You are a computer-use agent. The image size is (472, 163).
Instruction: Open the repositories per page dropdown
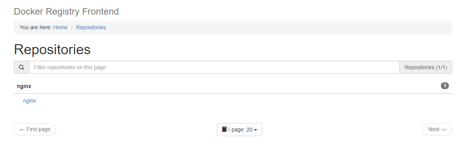[239, 130]
